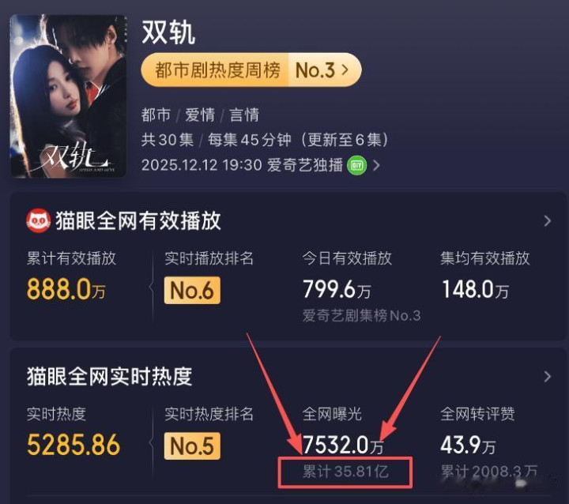
Task: Open the 双轨 drama poster thumbnail
Action: 68,96
